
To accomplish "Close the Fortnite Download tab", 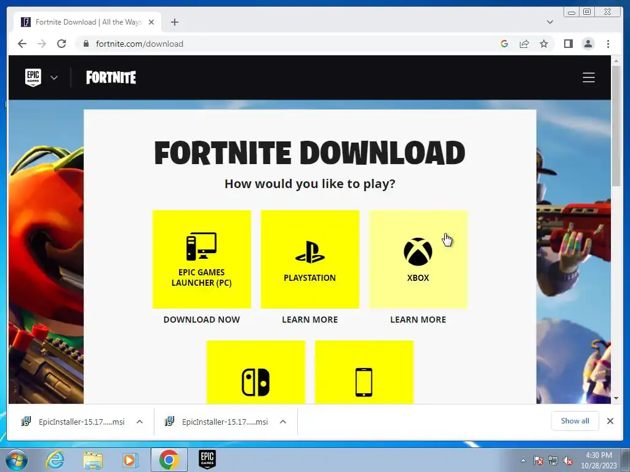I will (x=151, y=22).
